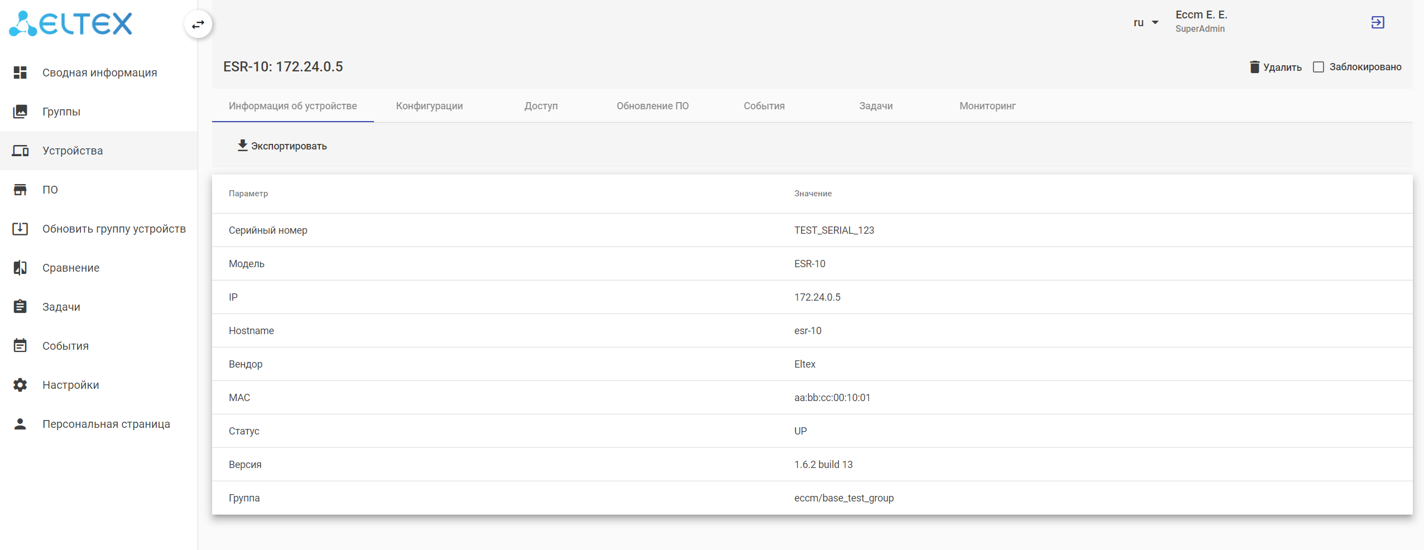Image resolution: width=1424 pixels, height=550 pixels.
Task: Open the Доступ tab
Action: pos(541,106)
